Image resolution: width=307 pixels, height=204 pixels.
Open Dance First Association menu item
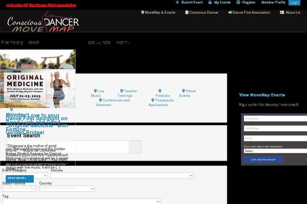[249, 12]
